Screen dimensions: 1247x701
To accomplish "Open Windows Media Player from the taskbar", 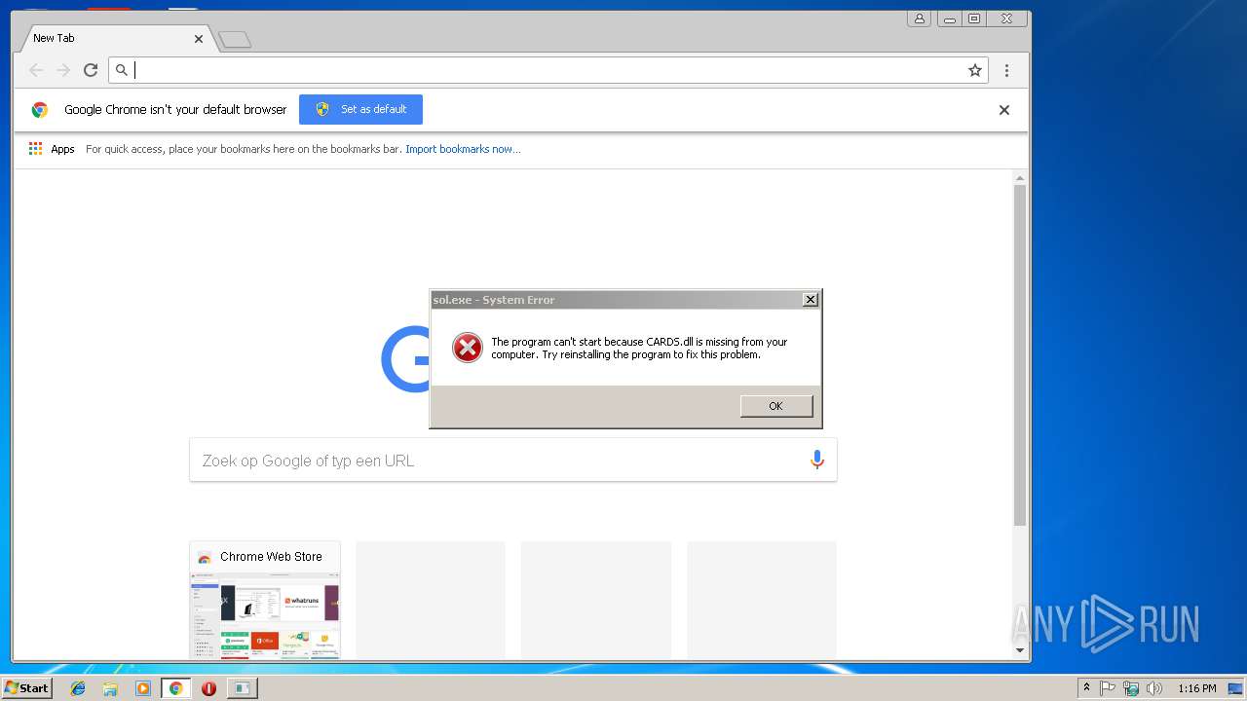I will click(x=143, y=688).
